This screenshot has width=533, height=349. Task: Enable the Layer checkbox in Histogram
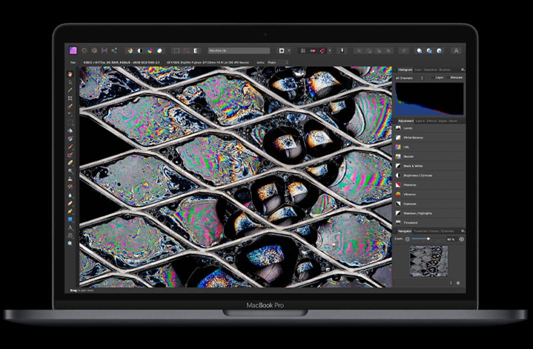tap(433, 78)
